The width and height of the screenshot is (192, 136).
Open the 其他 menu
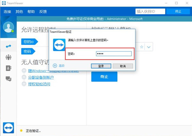coord(19,12)
